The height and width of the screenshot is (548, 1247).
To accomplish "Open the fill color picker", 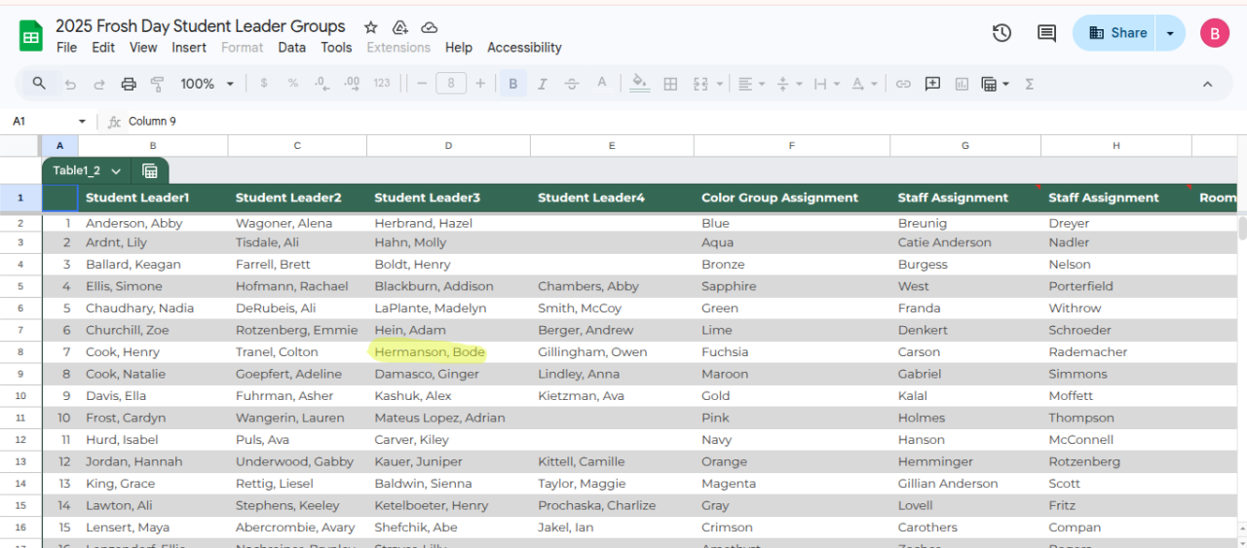I will [x=639, y=84].
